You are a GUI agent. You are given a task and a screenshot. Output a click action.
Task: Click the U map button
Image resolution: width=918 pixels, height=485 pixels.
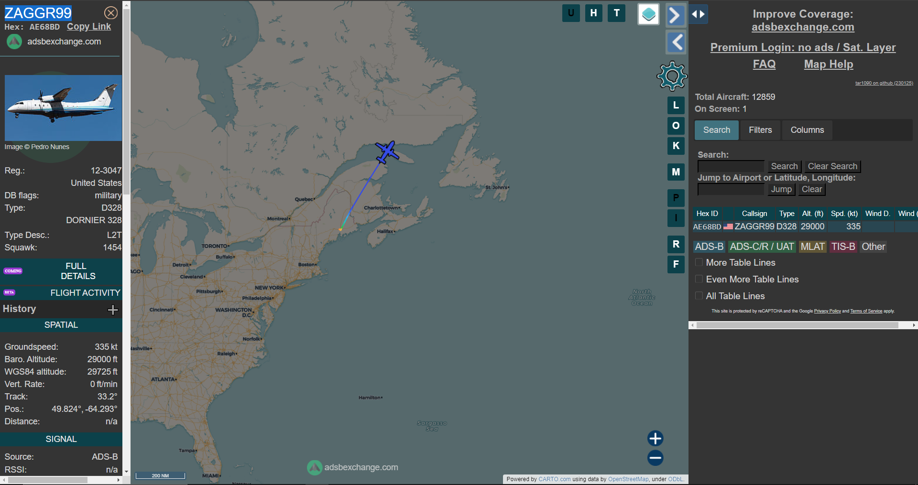(x=571, y=13)
